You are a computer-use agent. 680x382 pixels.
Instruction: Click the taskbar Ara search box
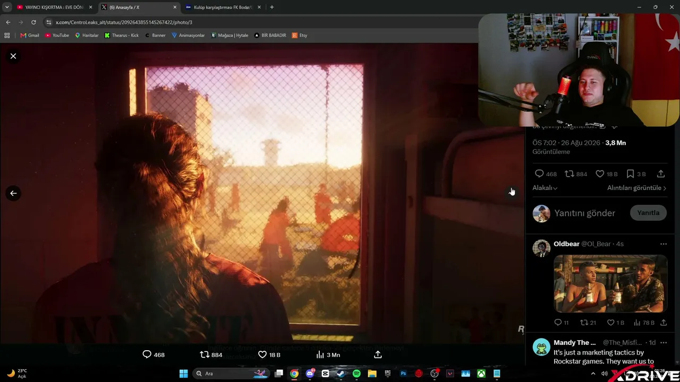231,374
